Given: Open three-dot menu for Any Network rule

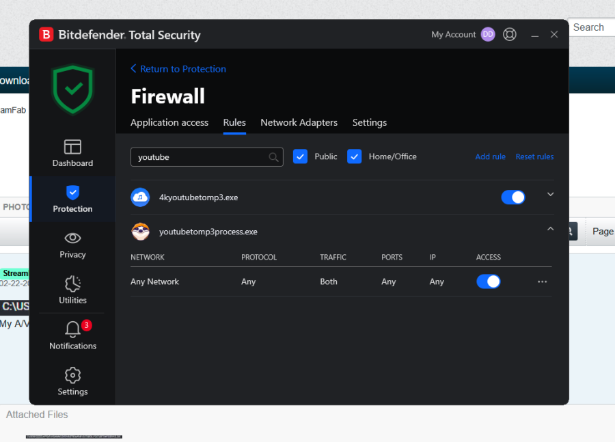Looking at the screenshot, I should click(543, 281).
